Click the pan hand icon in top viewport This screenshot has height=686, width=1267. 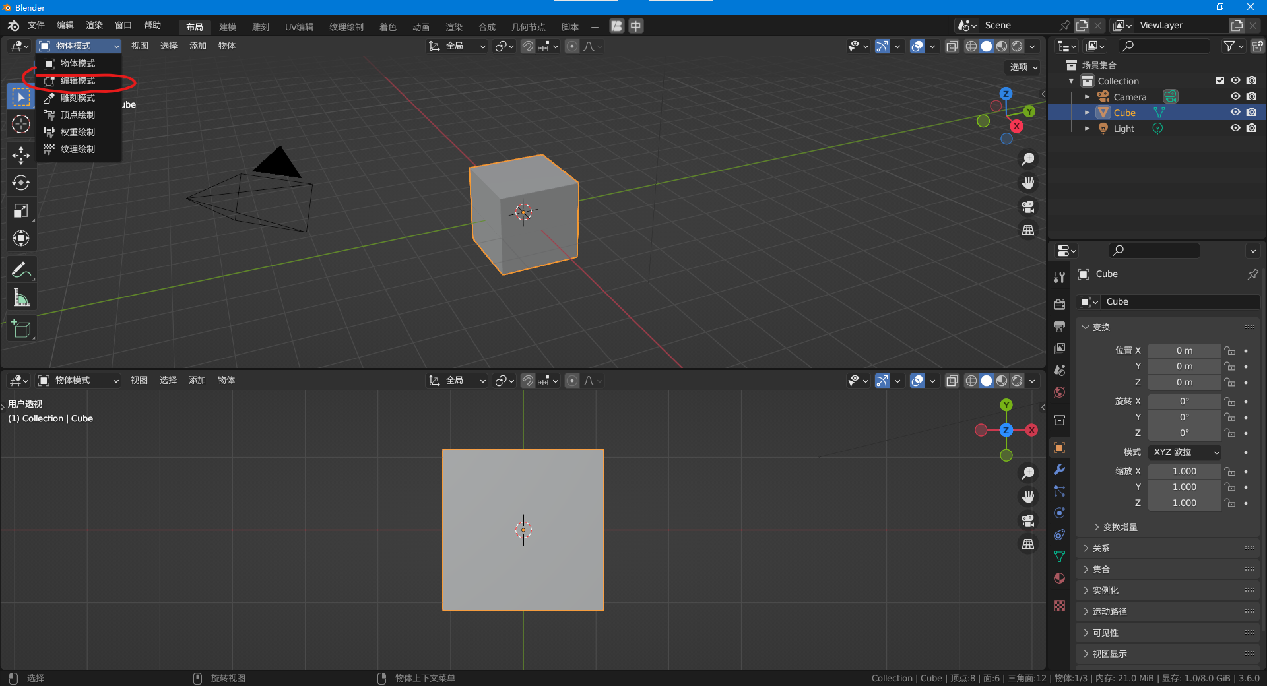[x=1028, y=183]
